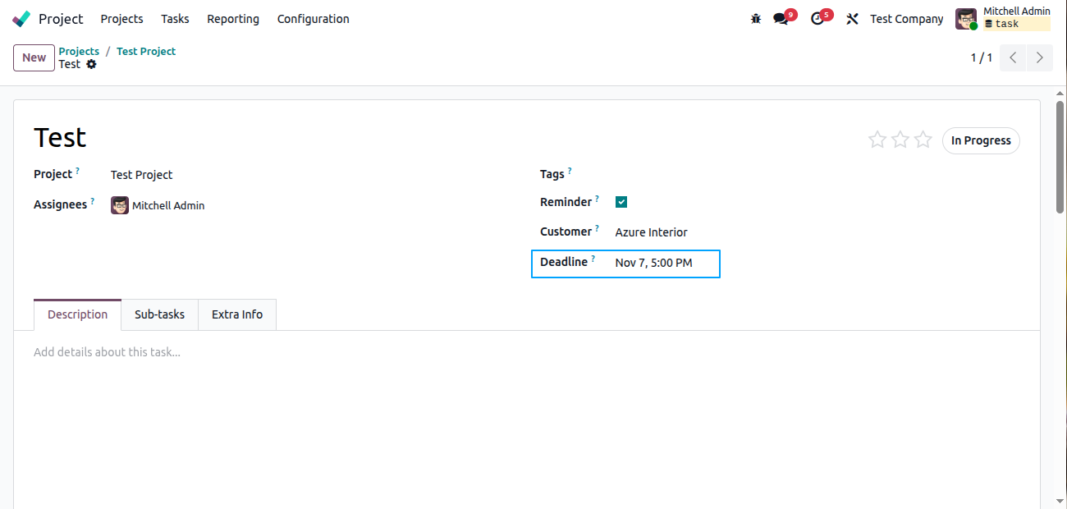Open the Reporting menu
The image size is (1067, 509).
click(x=233, y=18)
